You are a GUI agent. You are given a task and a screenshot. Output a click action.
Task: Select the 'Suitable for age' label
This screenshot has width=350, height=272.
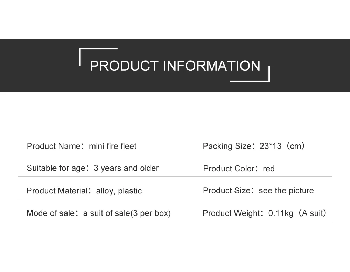56,168
